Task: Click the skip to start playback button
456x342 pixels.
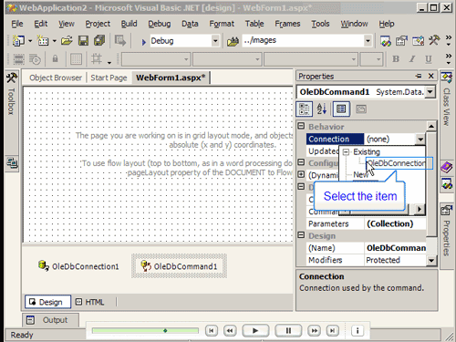Action: 212,330
